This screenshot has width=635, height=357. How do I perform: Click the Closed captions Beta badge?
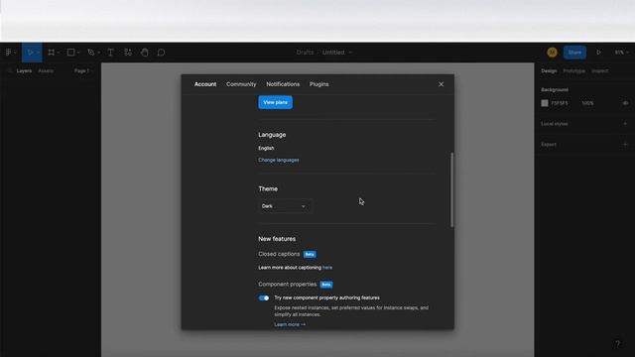pos(310,254)
